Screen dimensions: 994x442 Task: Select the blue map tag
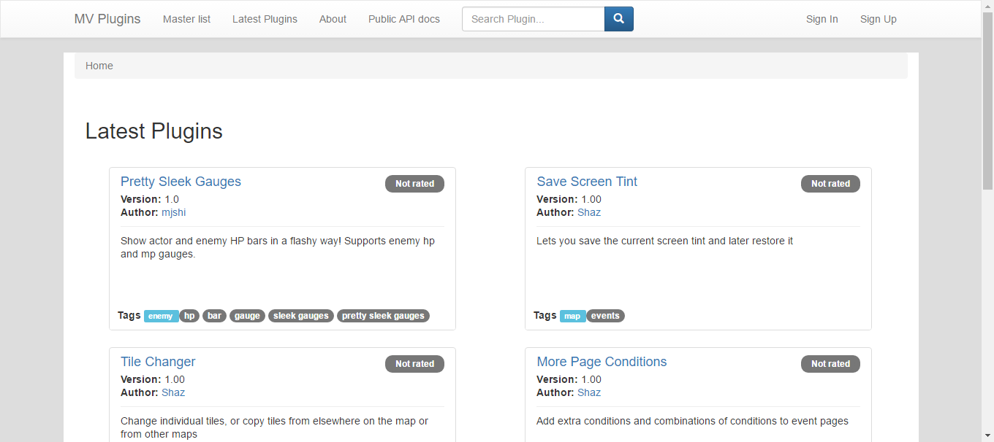tap(572, 316)
